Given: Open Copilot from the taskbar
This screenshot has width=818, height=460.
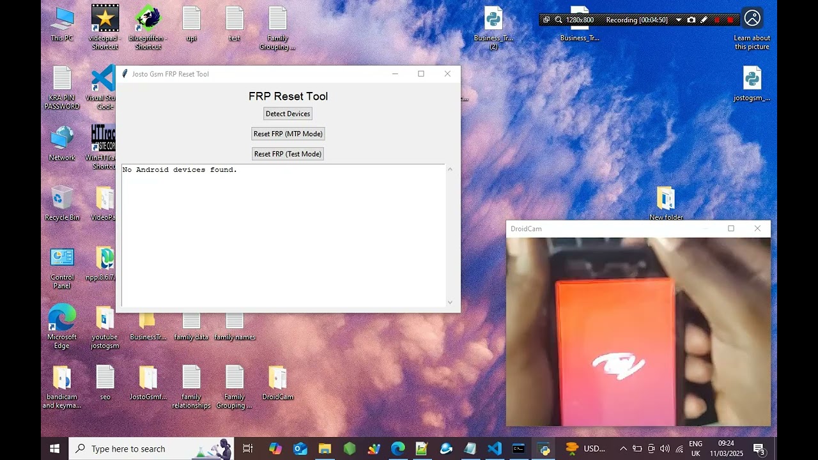Looking at the screenshot, I should 275,448.
